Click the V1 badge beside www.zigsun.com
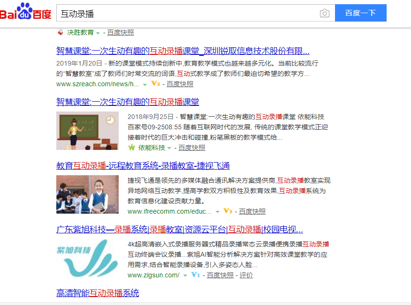The image size is (411, 305). click(196, 275)
